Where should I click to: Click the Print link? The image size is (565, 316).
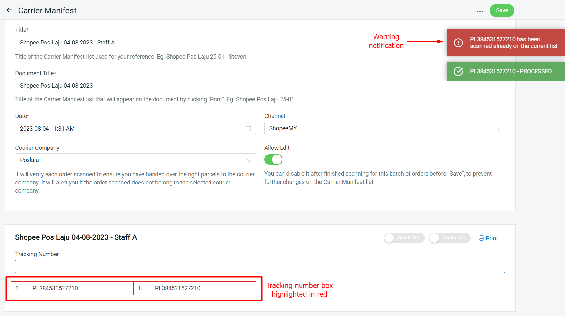click(x=491, y=238)
